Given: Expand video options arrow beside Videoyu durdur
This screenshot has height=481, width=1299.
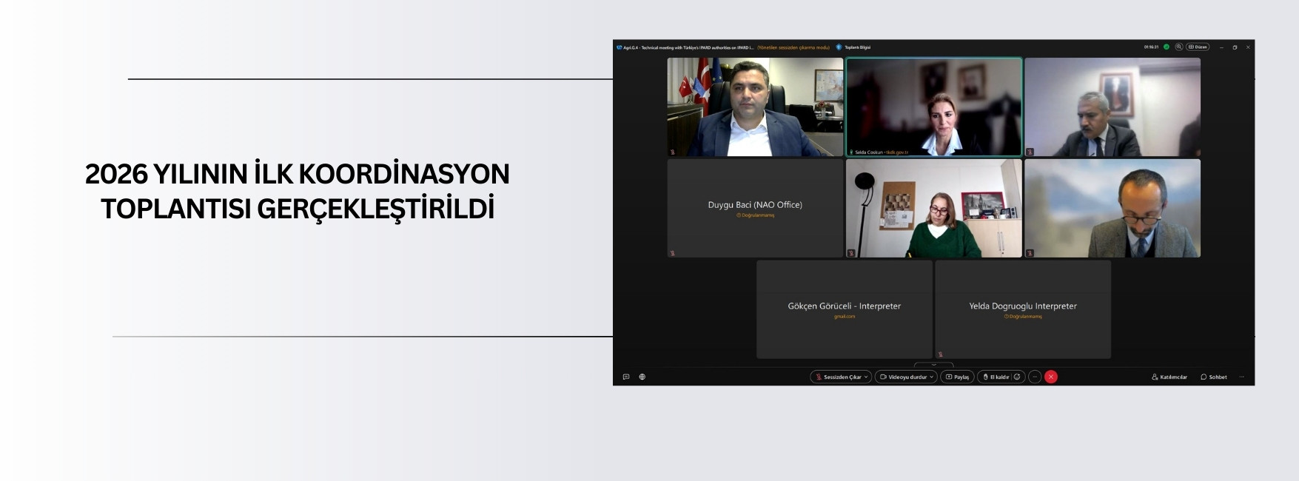Looking at the screenshot, I should (932, 377).
